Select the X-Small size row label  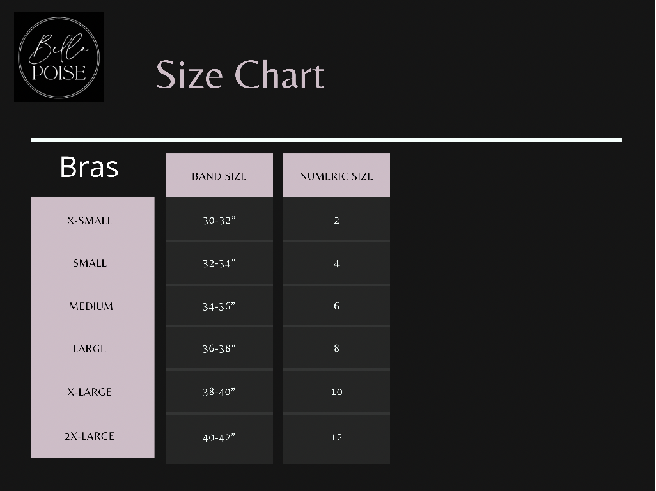pos(90,221)
